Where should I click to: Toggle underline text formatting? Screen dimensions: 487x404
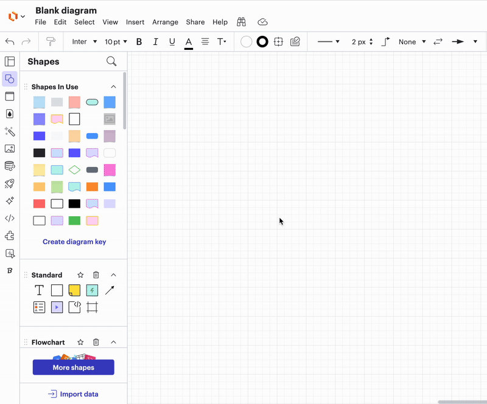[172, 41]
